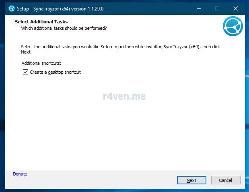The height and width of the screenshot is (192, 249).
Task: Click the "Additional shortcuts:" group label
Action: [x=41, y=63]
